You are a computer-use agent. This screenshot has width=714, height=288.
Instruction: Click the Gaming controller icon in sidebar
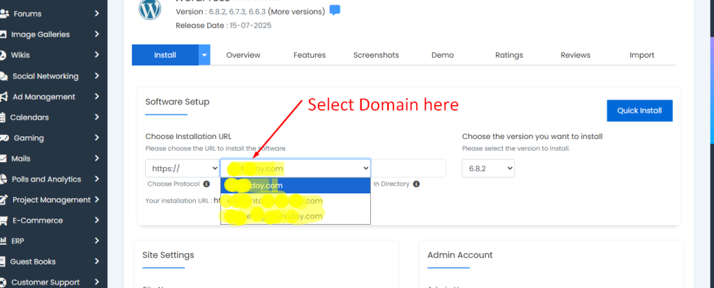pyautogui.click(x=4, y=138)
